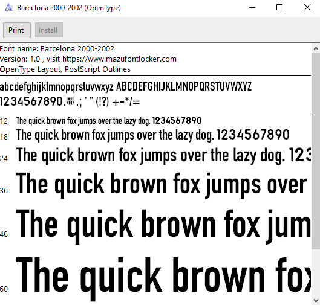Click the scrollbar up arrow
This screenshot has width=320, height=305.
[x=316, y=48]
